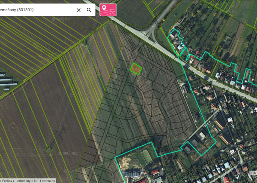Click the map scale bar labeled 100
The image size is (257, 183).
tap(253, 174)
